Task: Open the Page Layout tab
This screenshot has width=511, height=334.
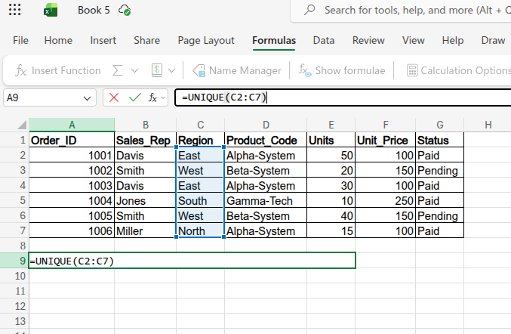Action: click(x=206, y=40)
